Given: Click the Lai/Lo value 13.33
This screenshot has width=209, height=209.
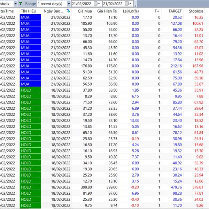Looking at the screenshot, I should (134, 121).
